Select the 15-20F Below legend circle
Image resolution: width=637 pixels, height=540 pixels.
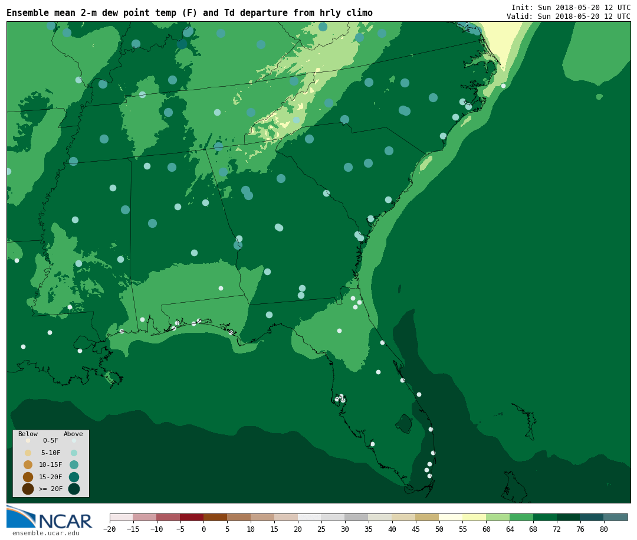[28, 477]
